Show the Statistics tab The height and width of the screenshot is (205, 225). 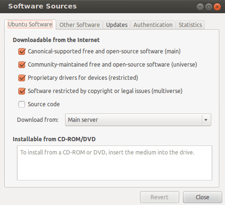tap(190, 25)
